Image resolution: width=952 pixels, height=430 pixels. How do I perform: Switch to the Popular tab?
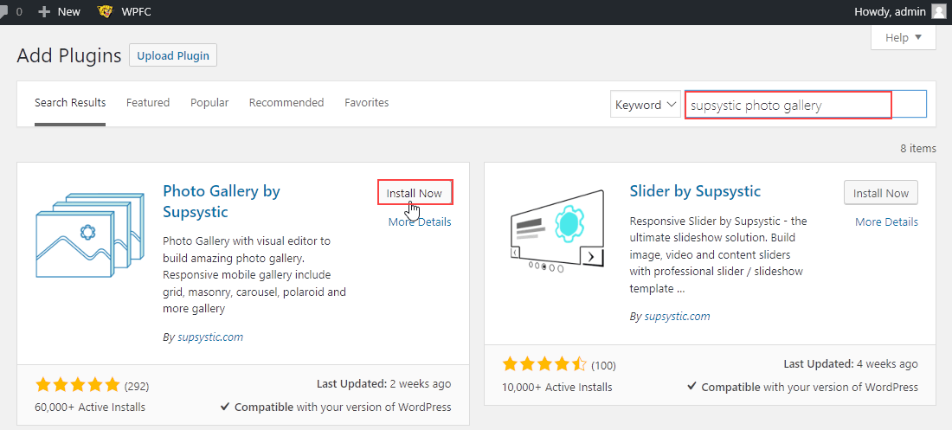tap(209, 103)
